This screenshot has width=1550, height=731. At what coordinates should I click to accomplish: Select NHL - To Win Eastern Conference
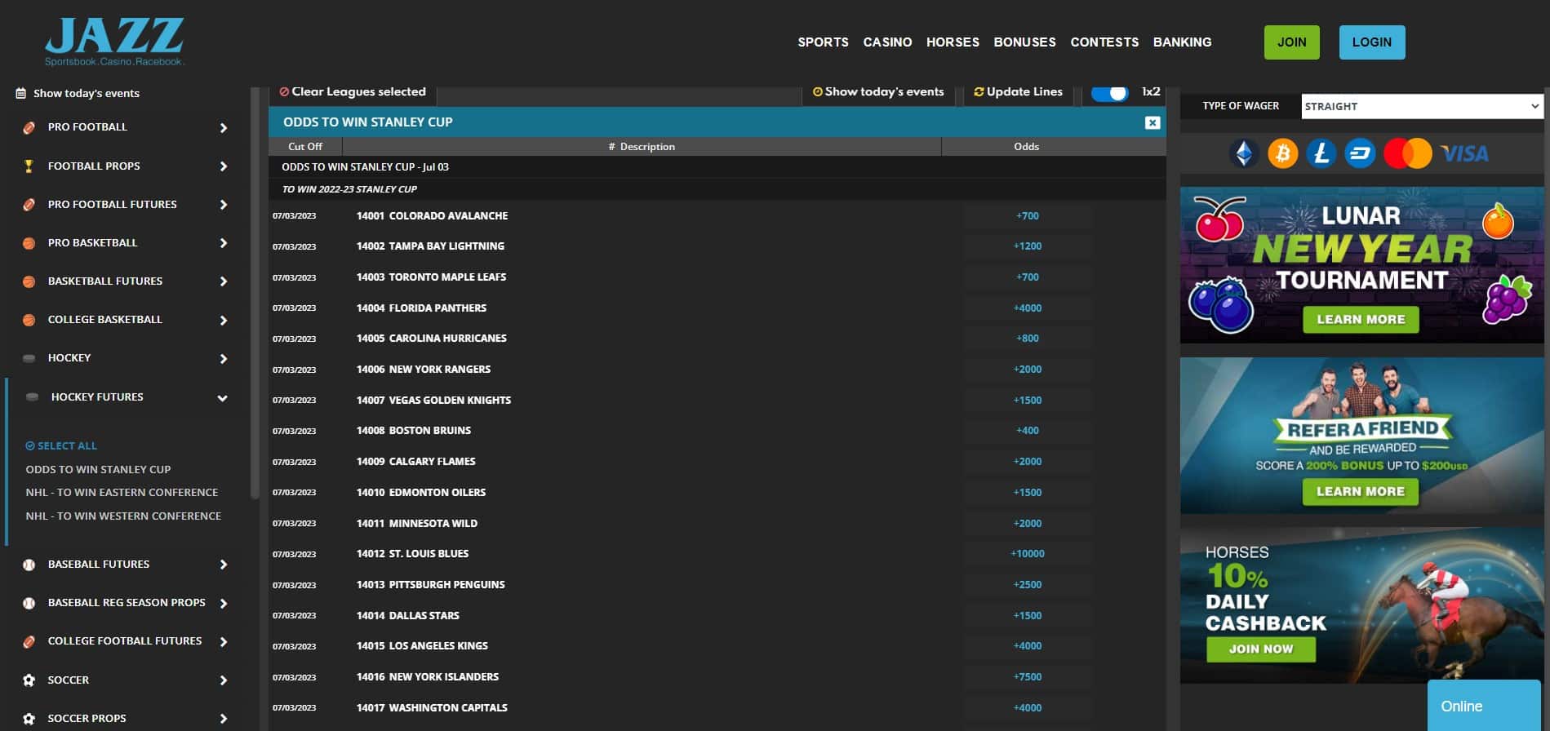click(122, 493)
